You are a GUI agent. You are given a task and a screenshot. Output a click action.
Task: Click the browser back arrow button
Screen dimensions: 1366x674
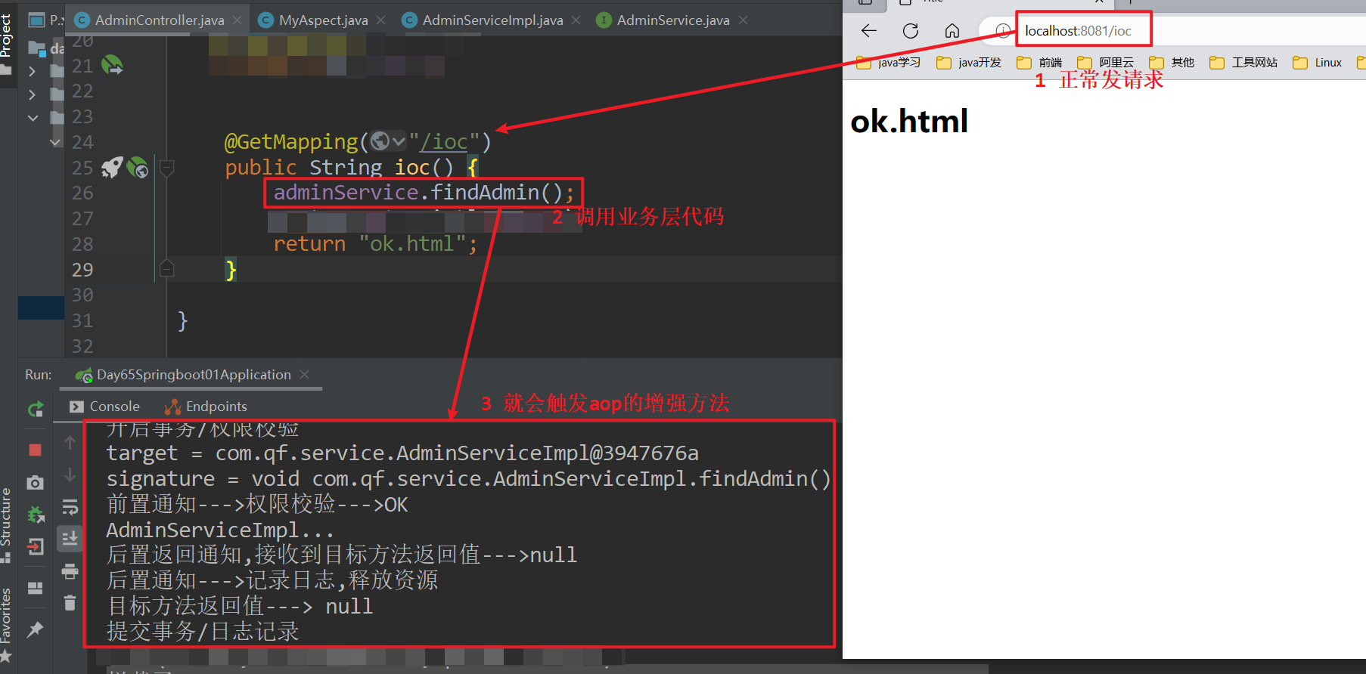(869, 30)
